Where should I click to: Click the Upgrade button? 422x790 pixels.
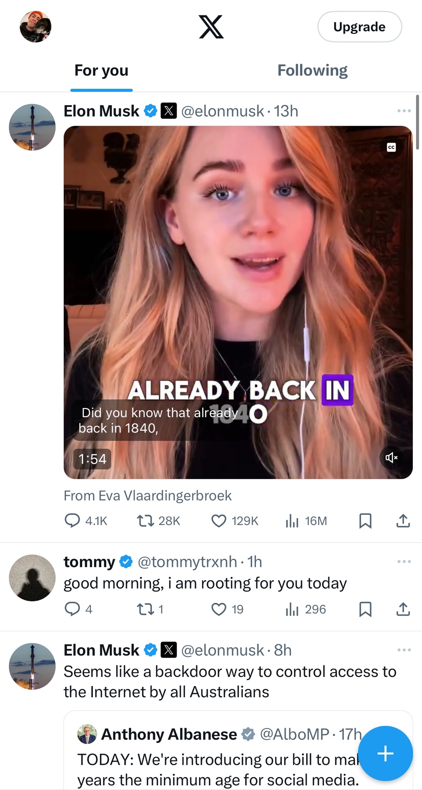pos(359,26)
